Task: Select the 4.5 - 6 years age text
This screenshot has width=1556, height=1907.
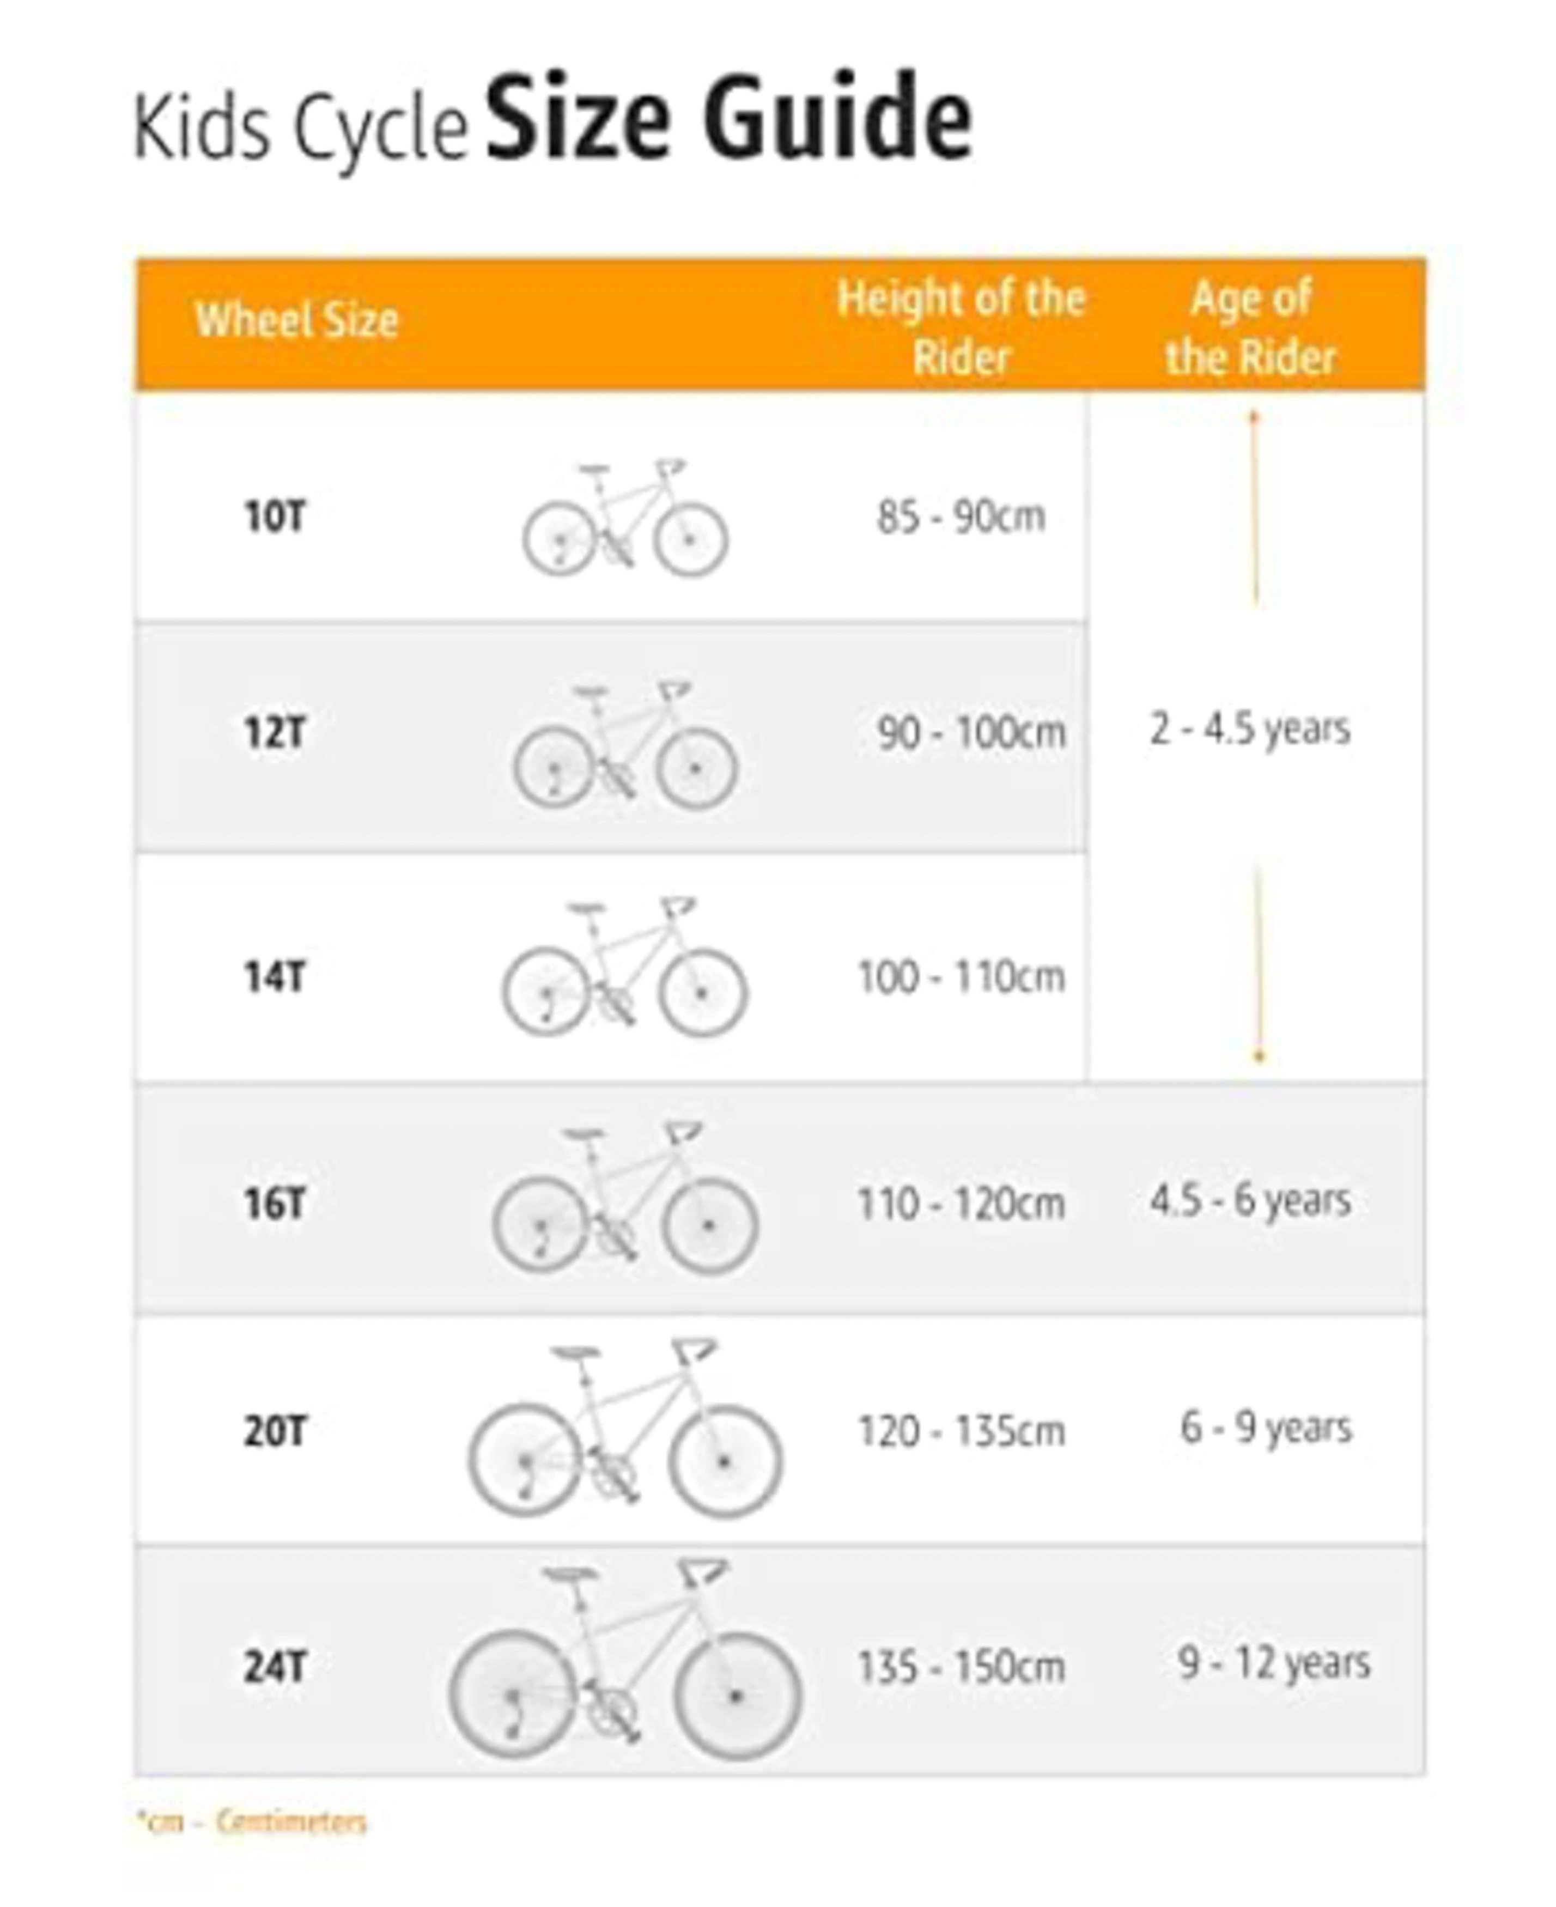Action: (x=1250, y=1201)
